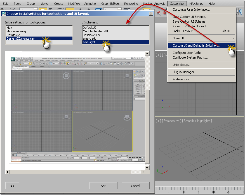Select Revert to Startup Layout
The width and height of the screenshot is (245, 195).
coord(202,26)
